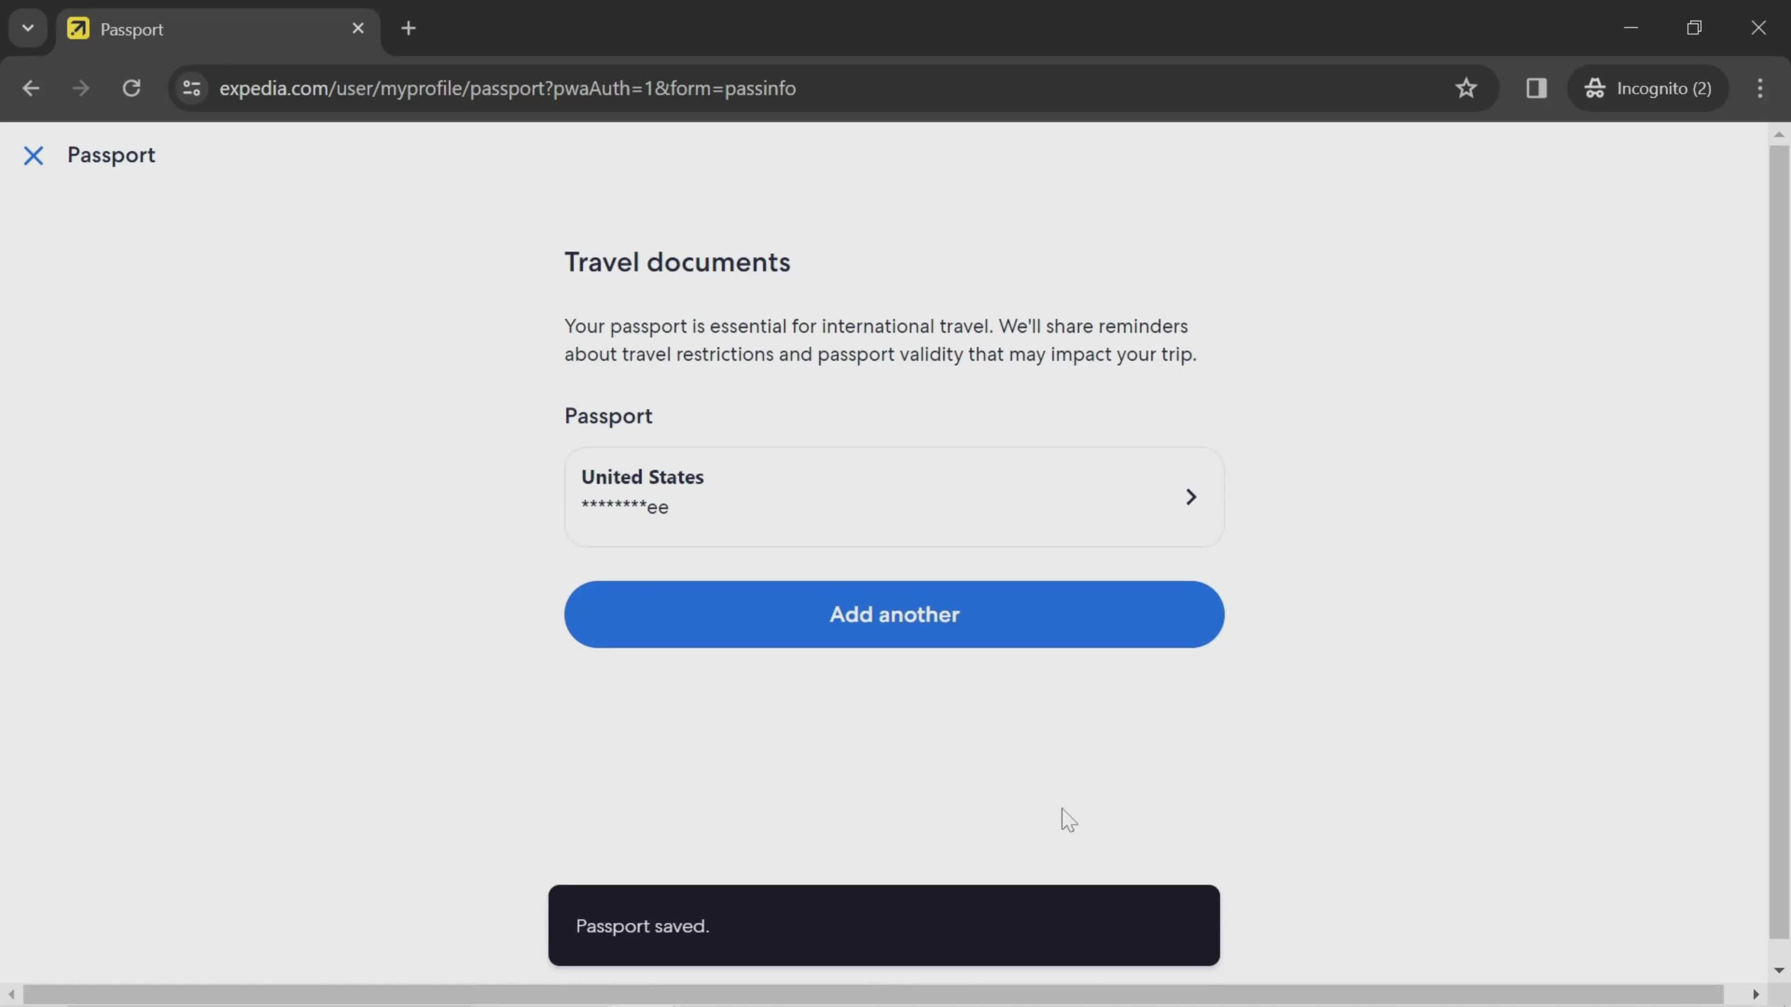This screenshot has height=1007, width=1791.
Task: Click the close X icon on passport page
Action: (33, 154)
